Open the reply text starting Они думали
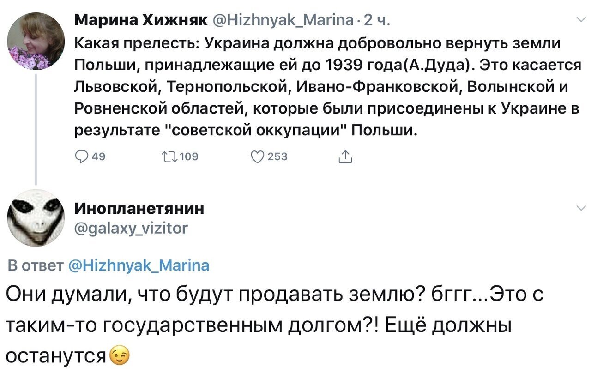Viewport: 591px width, 379px height. [275, 325]
